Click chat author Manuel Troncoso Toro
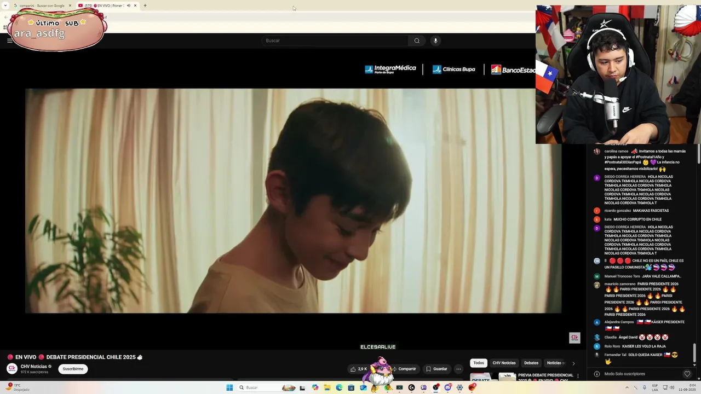701x394 pixels. point(622,276)
